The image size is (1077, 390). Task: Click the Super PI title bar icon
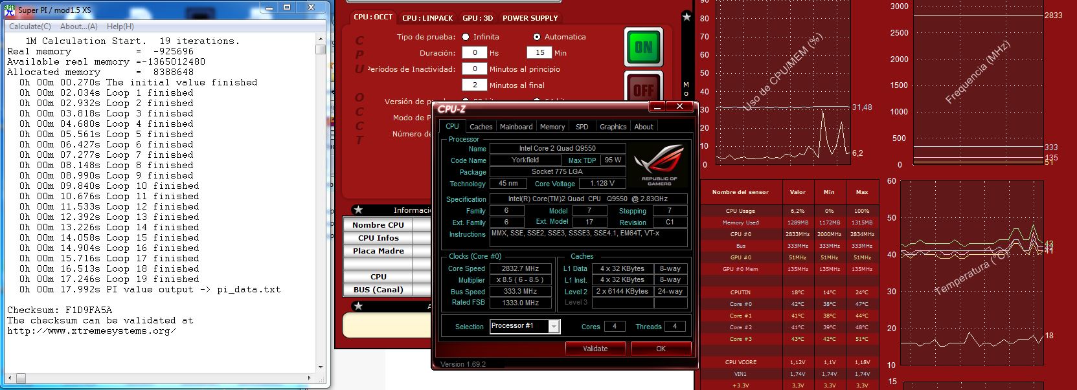tap(10, 10)
